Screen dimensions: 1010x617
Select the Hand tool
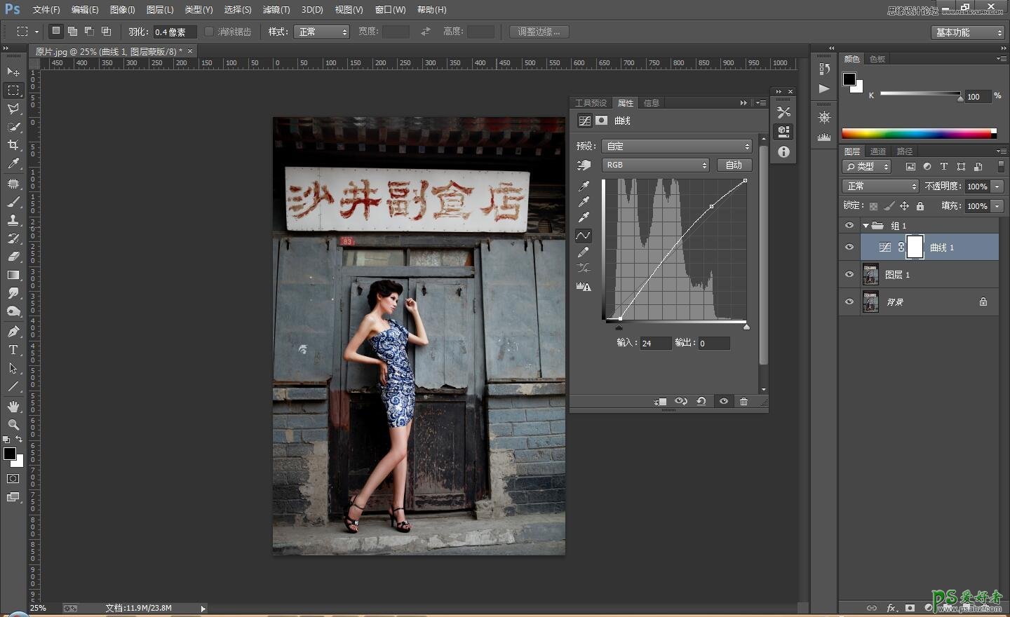(13, 407)
